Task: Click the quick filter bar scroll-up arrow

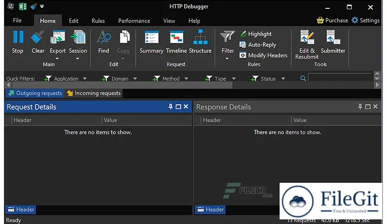Action: pos(377,73)
